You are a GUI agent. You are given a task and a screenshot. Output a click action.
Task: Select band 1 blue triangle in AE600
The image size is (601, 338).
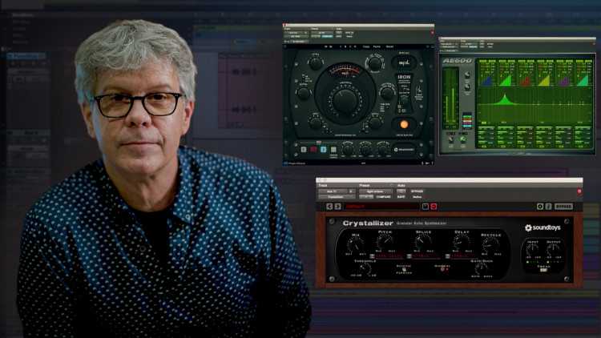486,80
